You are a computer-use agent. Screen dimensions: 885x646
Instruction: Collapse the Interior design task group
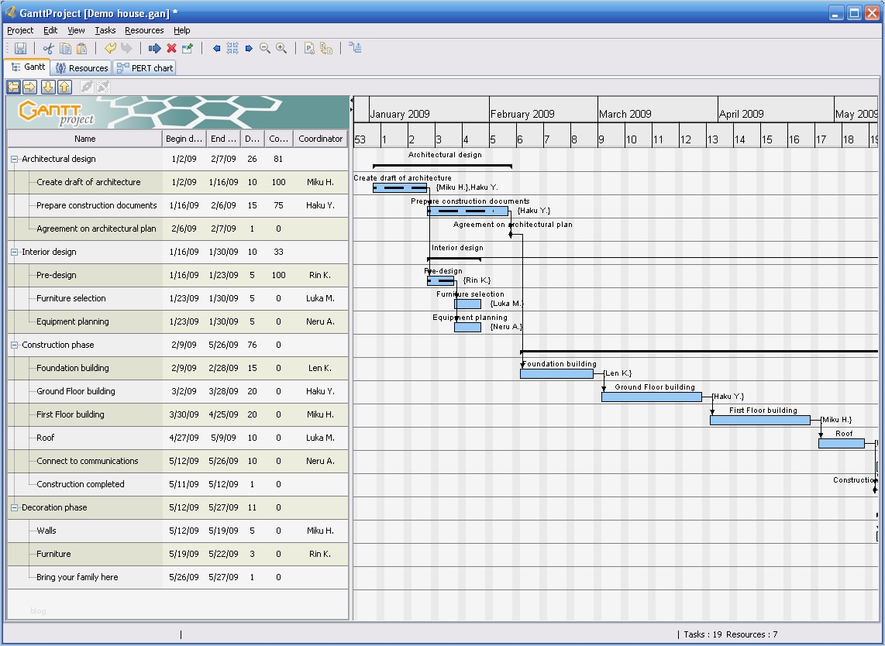tap(12, 252)
